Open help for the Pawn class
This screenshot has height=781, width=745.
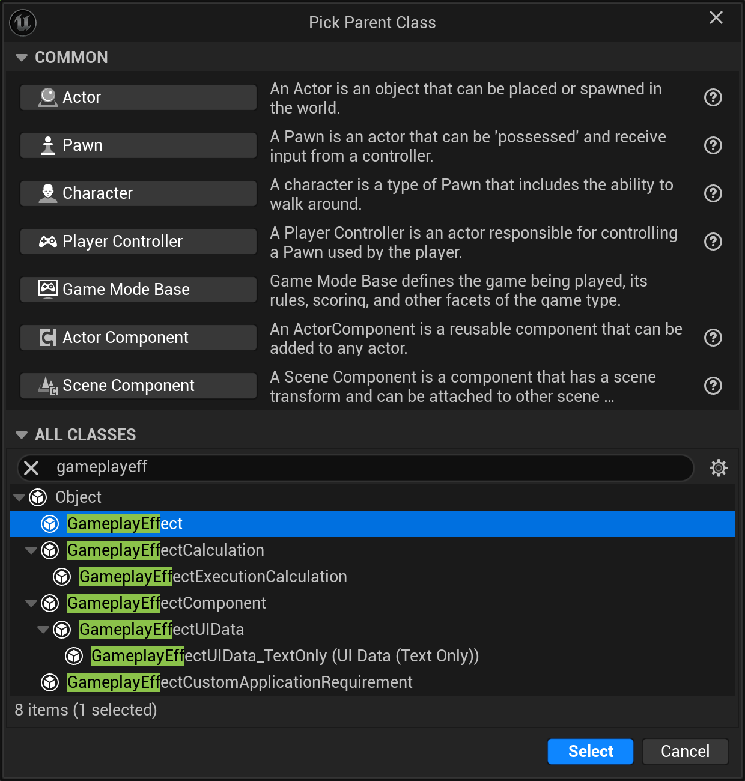pos(713,145)
